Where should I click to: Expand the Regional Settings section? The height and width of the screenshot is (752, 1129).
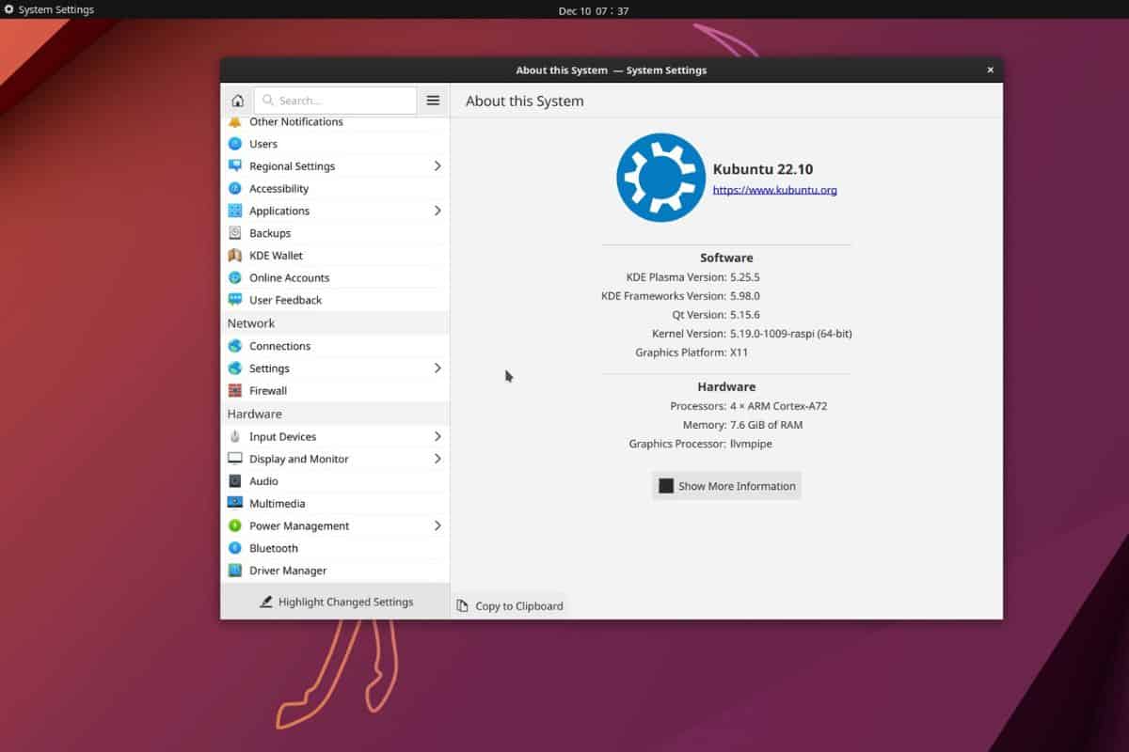(x=437, y=165)
